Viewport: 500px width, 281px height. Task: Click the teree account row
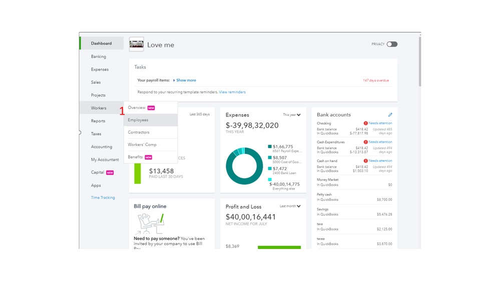point(354,241)
